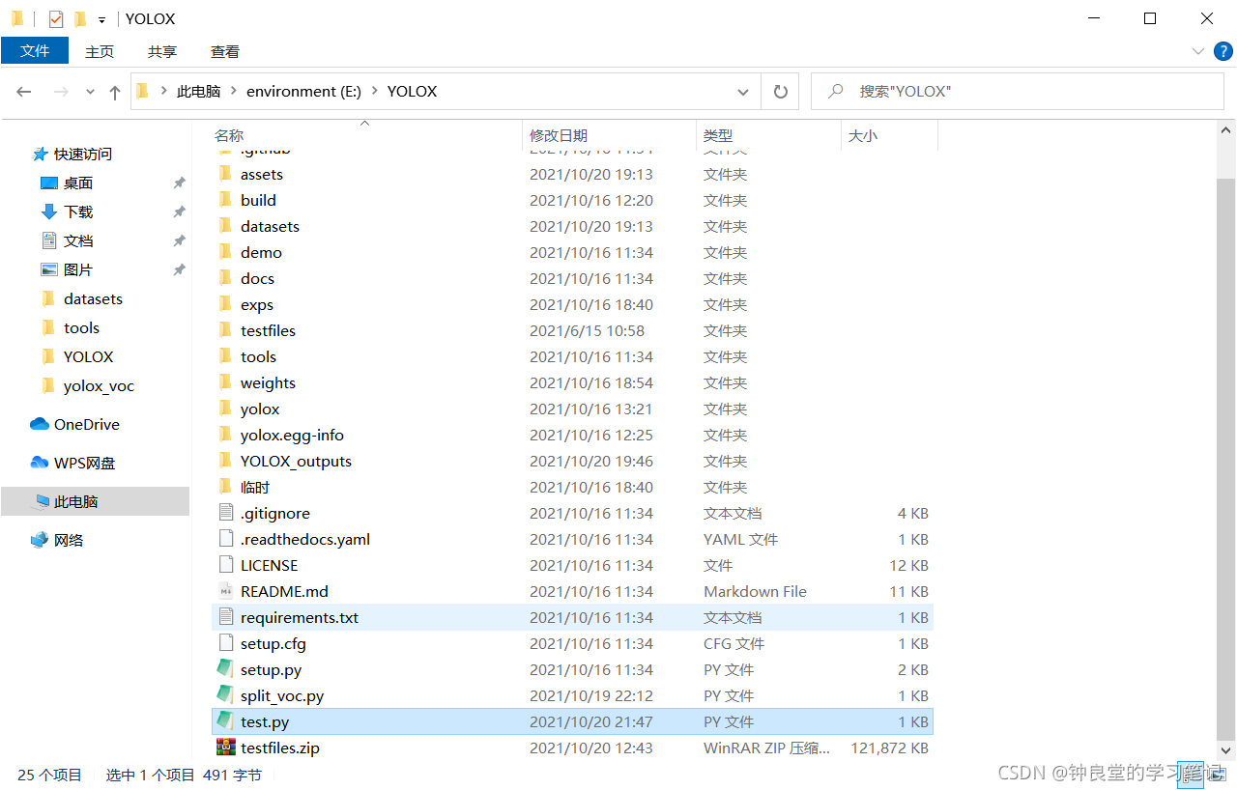
Task: Click the setup.cfg file icon
Action: pos(225,643)
